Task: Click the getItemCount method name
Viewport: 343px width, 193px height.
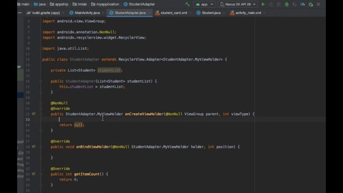Action: pos(87,174)
